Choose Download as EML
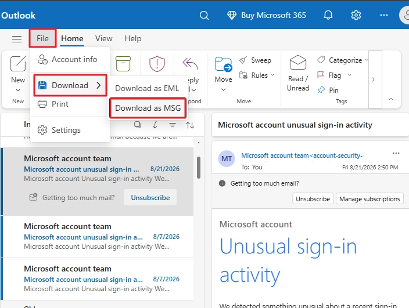 click(148, 88)
